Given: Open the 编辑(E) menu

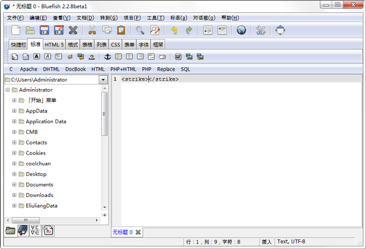Looking at the screenshot, I should 38,18.
